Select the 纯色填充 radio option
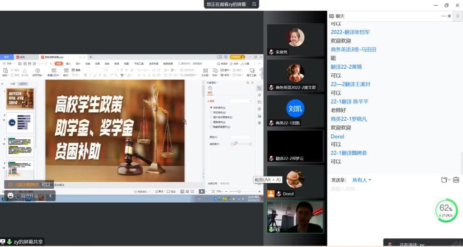This screenshot has width=463, height=247. tap(211, 108)
